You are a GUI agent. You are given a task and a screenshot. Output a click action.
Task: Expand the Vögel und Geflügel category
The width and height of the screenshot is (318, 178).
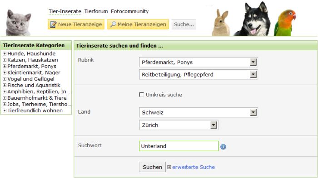click(x=5, y=79)
